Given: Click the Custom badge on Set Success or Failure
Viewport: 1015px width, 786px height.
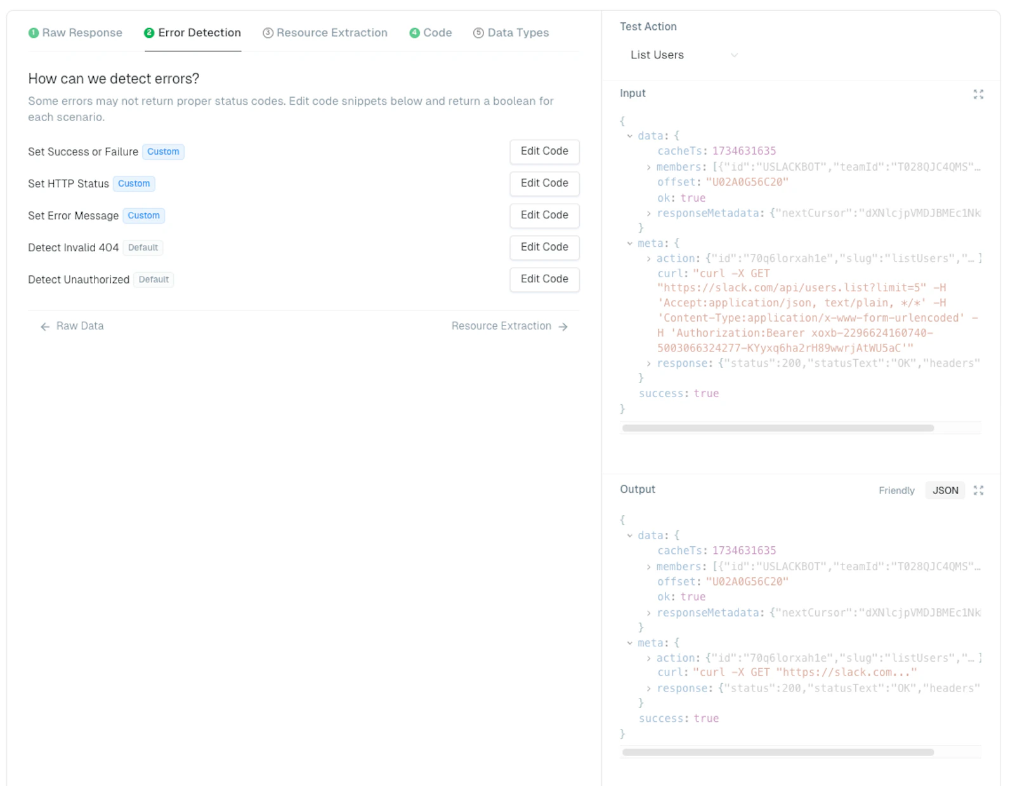Looking at the screenshot, I should click(x=163, y=152).
